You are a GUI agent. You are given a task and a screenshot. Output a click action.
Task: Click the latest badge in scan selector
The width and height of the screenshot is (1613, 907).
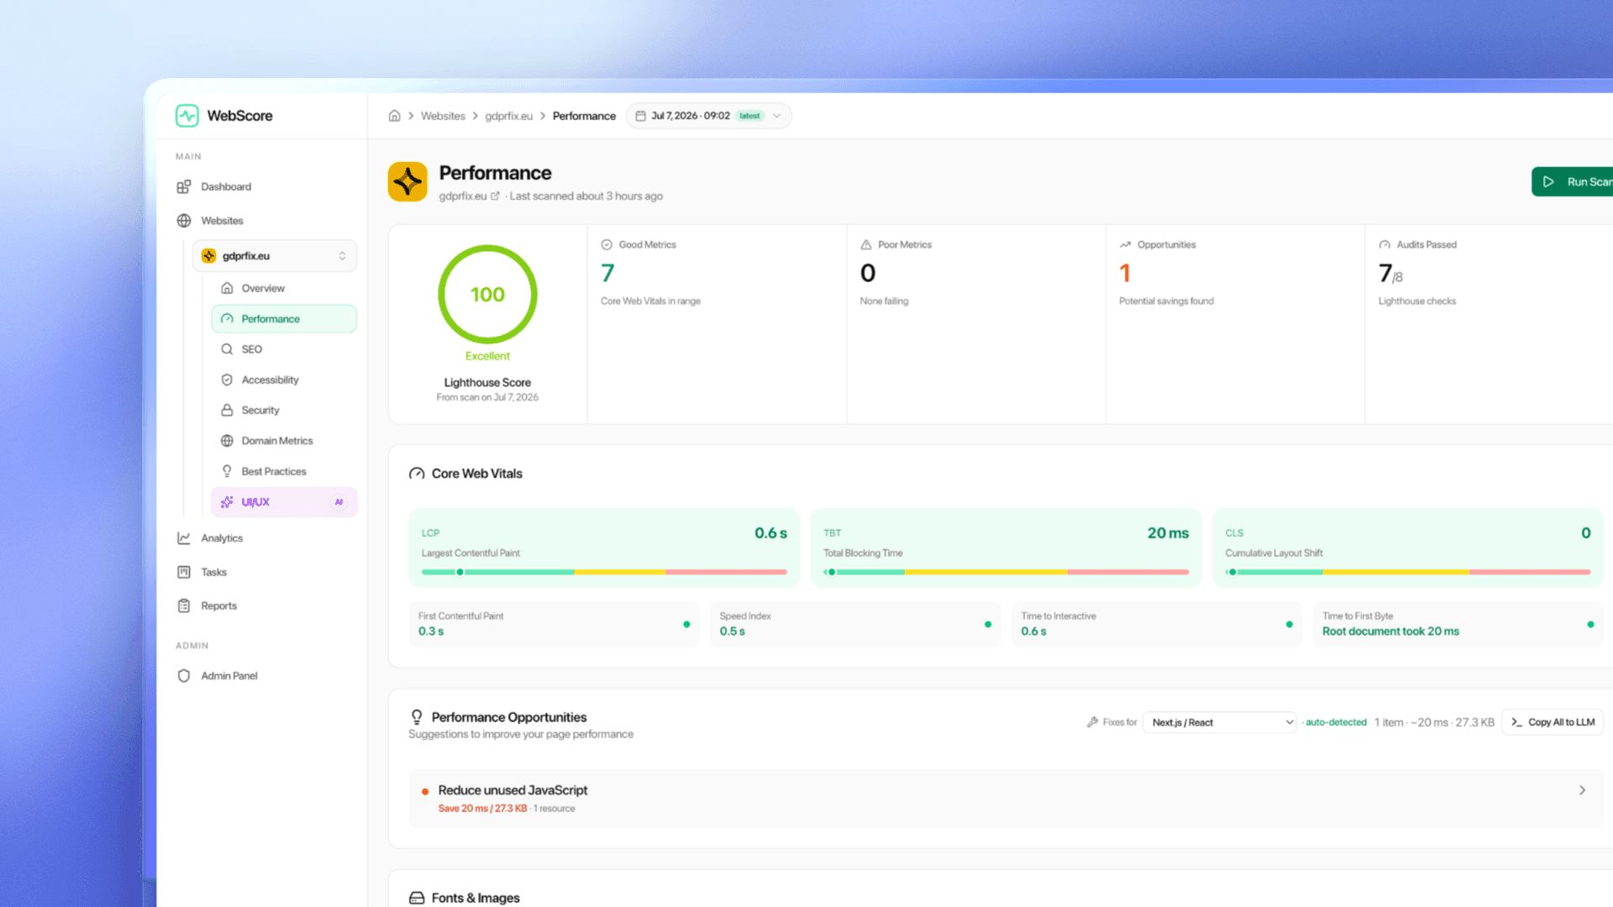750,116
